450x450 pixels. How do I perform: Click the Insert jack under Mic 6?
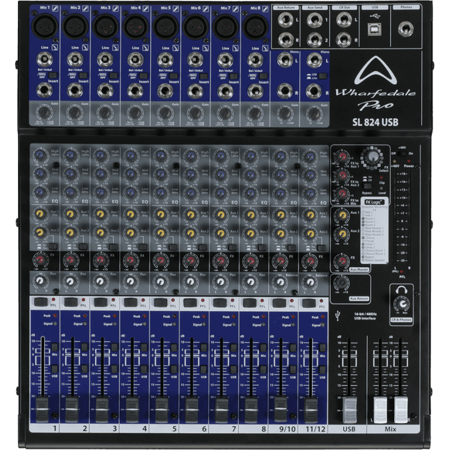pyautogui.click(x=195, y=91)
